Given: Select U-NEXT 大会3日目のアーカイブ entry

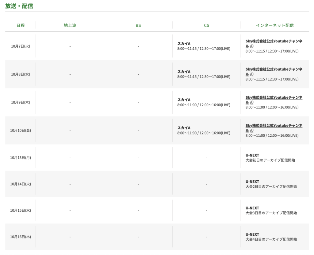Looking at the screenshot, I should (x=271, y=210).
